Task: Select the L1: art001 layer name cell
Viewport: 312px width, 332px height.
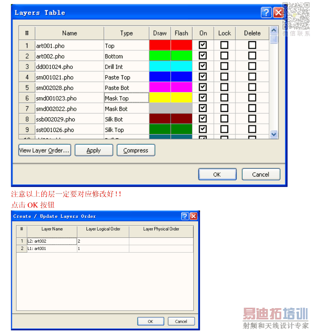Action: [52, 248]
